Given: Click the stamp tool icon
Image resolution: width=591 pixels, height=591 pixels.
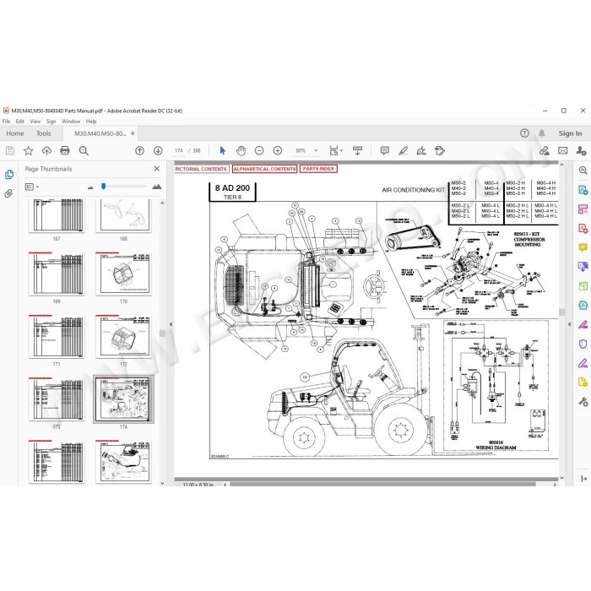Looking at the screenshot, I should pyautogui.click(x=440, y=151).
